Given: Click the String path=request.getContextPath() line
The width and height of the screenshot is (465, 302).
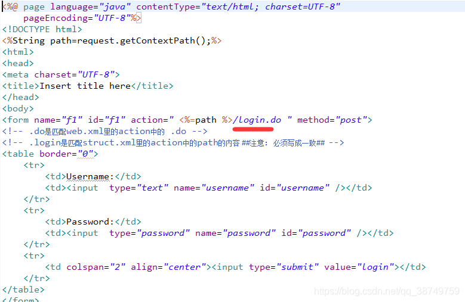Looking at the screenshot, I should [112, 41].
